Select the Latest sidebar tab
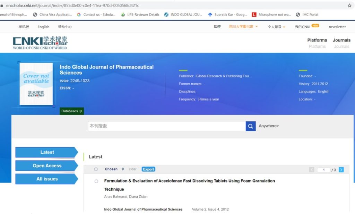355x214 pixels. [x=47, y=152]
